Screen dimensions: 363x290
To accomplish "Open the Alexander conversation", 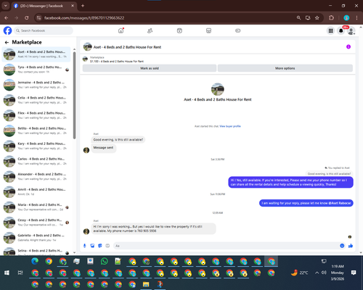I will coord(36,176).
